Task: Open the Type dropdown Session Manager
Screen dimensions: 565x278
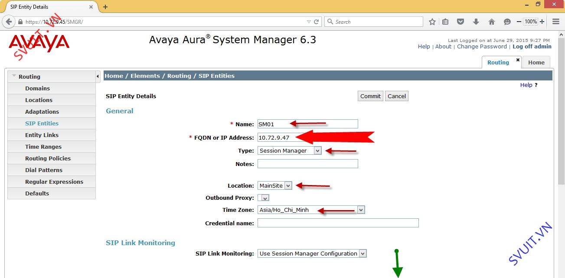Action: tap(290, 150)
